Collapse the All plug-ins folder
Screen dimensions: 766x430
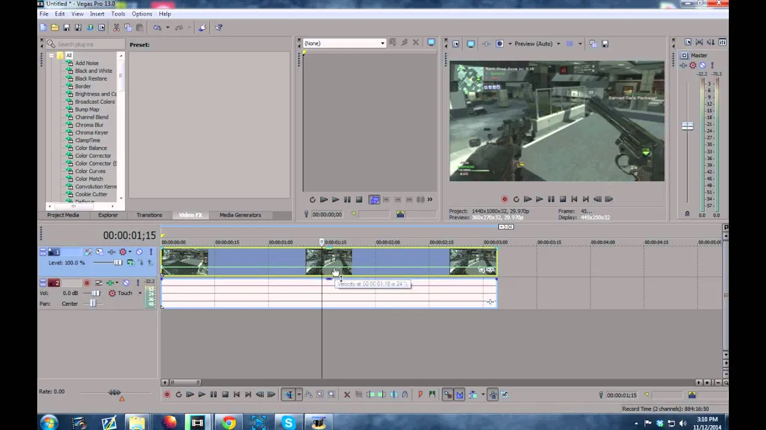(51, 56)
